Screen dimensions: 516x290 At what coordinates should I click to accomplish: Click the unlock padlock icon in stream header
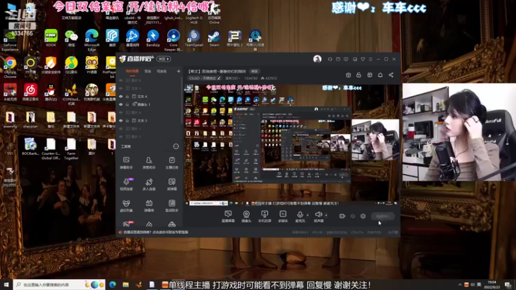click(359, 75)
